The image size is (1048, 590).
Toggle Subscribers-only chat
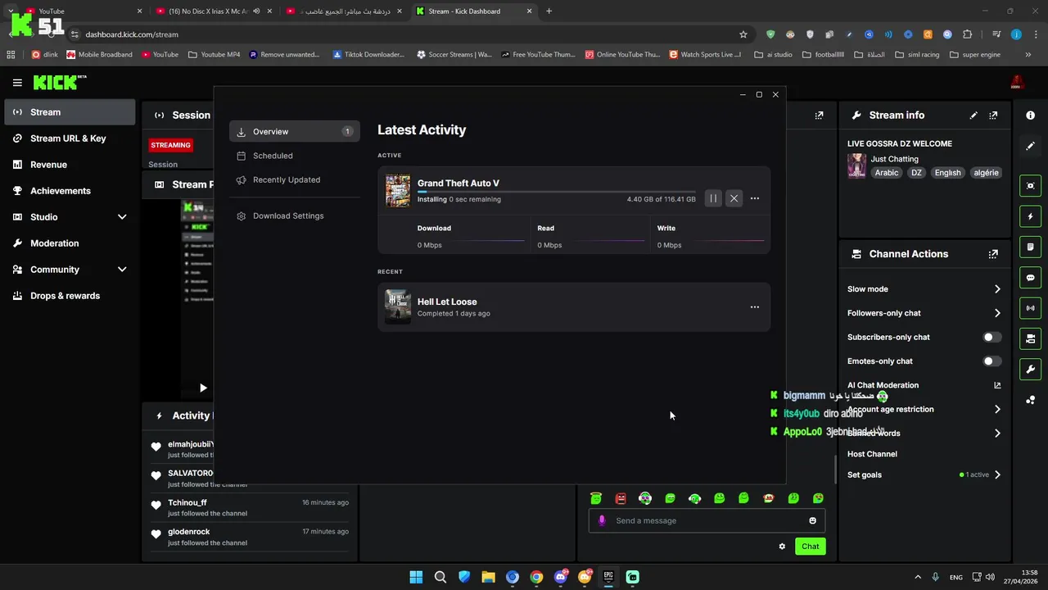point(992,337)
